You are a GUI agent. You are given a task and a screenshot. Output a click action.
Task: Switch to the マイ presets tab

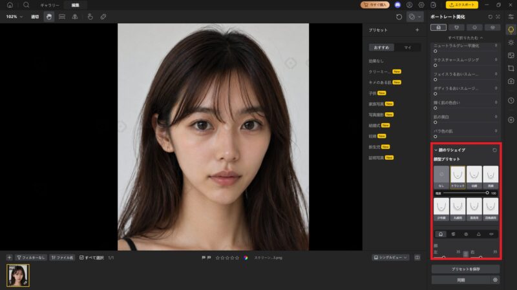point(408,48)
